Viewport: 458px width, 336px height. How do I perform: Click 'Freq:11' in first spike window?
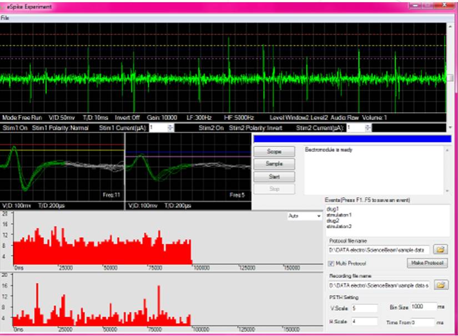coord(111,195)
